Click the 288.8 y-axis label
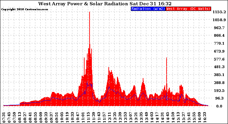Viewport: 228px width, 124px height. point(219,83)
